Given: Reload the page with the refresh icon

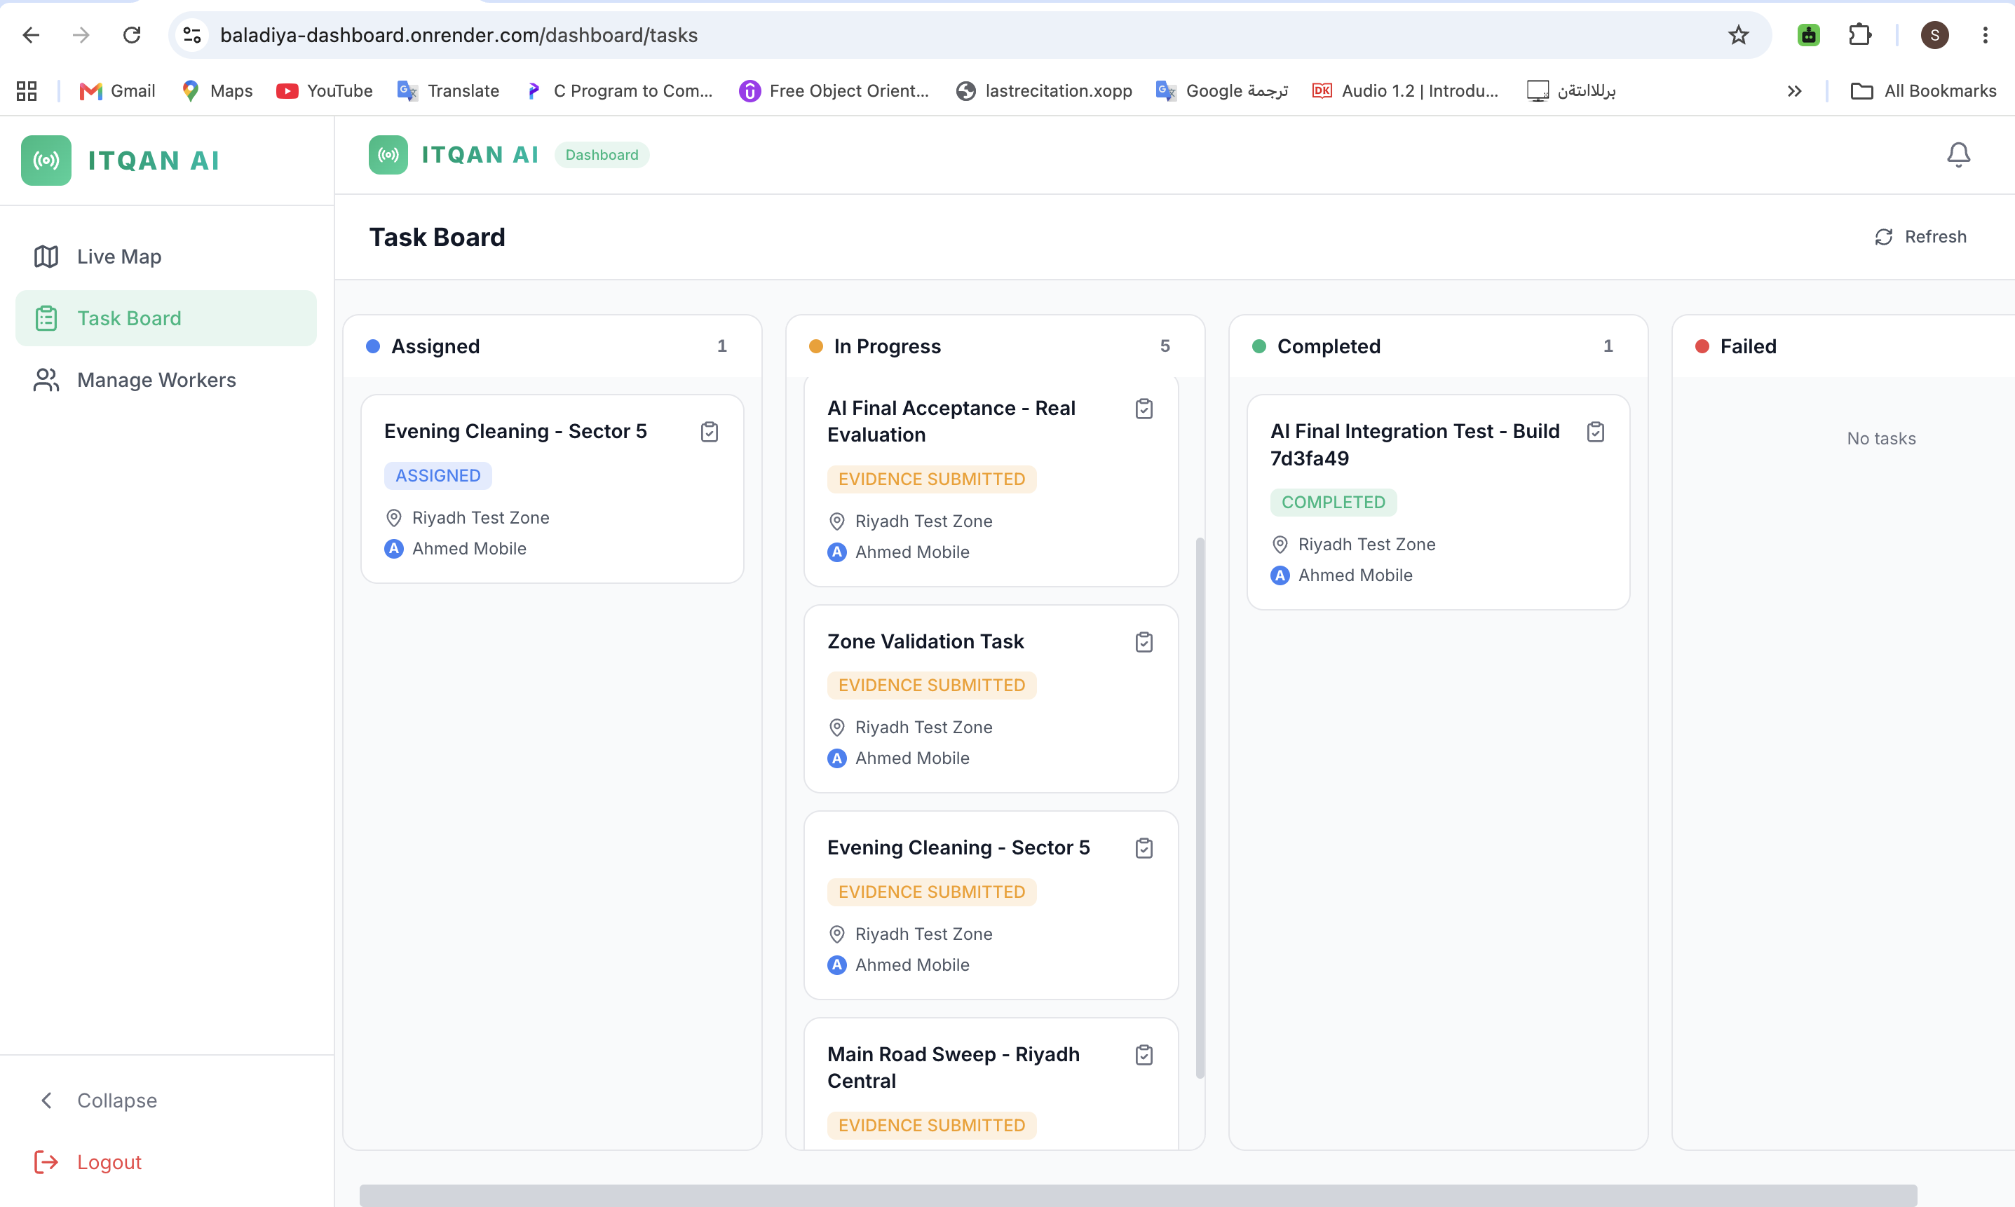Looking at the screenshot, I should coord(132,35).
